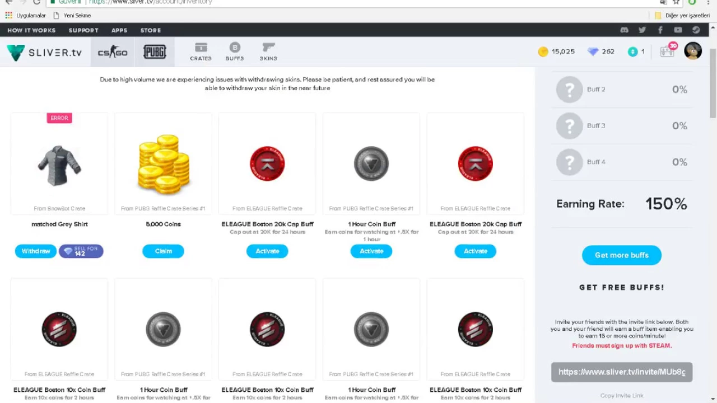Open the Discord social icon
The image size is (717, 403).
tap(625, 30)
